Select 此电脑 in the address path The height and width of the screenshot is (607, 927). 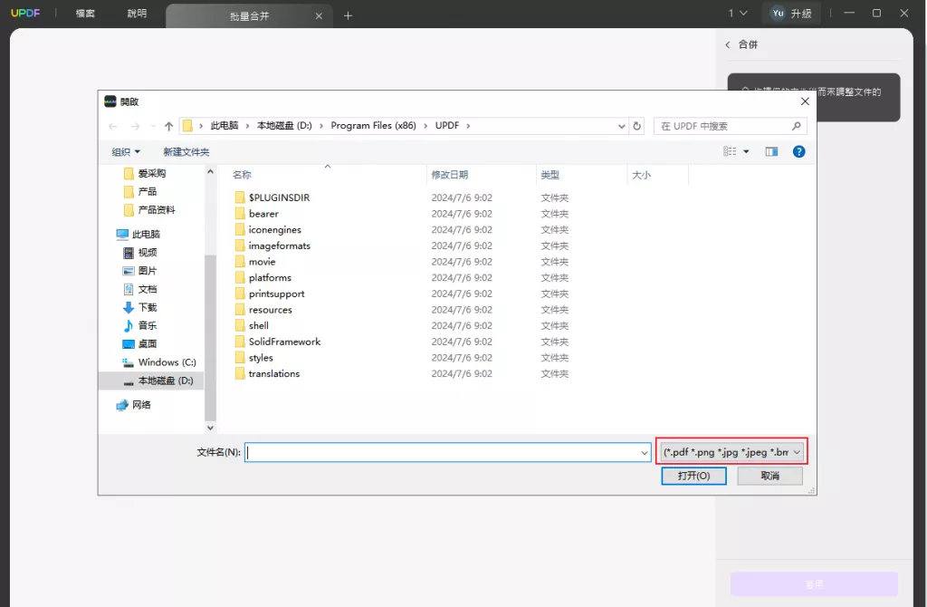[x=225, y=125]
